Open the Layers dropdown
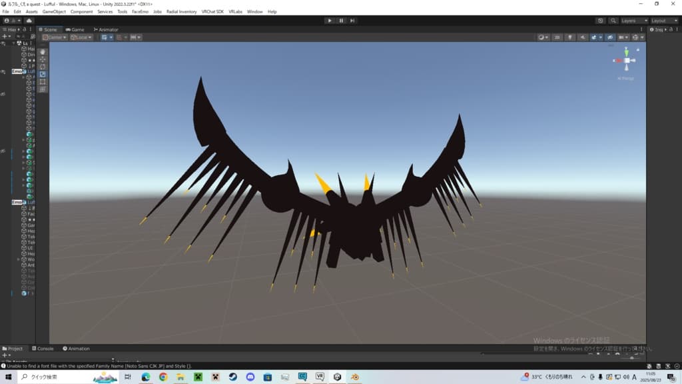 (633, 21)
